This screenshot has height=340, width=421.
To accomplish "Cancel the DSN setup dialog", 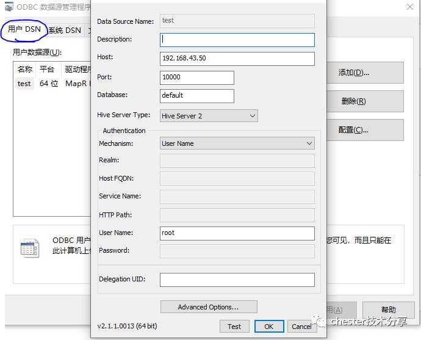I will click(x=301, y=327).
